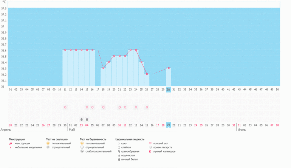Click the половой акт legend heart icon
The height and width of the screenshot is (168, 291).
click(151, 143)
